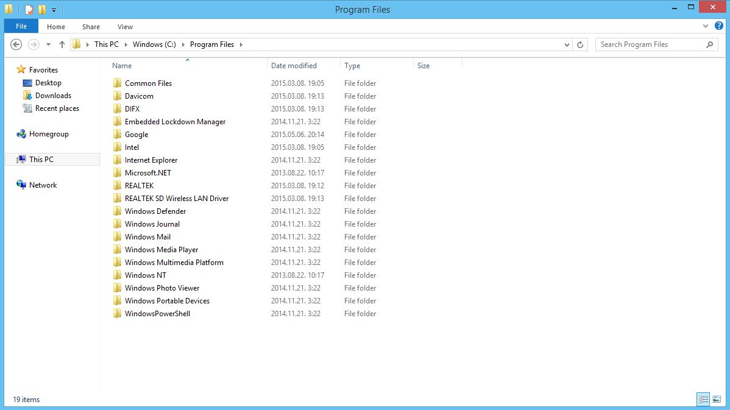Click the Program Files breadcrumb
This screenshot has height=410, width=730.
(212, 44)
